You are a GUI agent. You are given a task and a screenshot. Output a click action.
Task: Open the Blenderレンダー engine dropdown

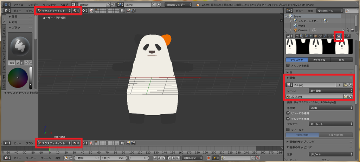tap(178, 5)
